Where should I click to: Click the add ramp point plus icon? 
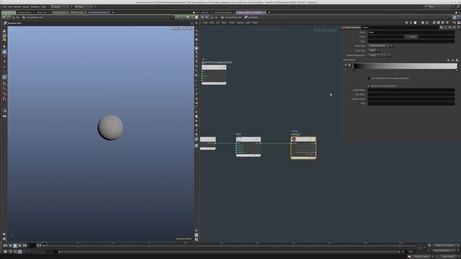pyautogui.click(x=448, y=60)
